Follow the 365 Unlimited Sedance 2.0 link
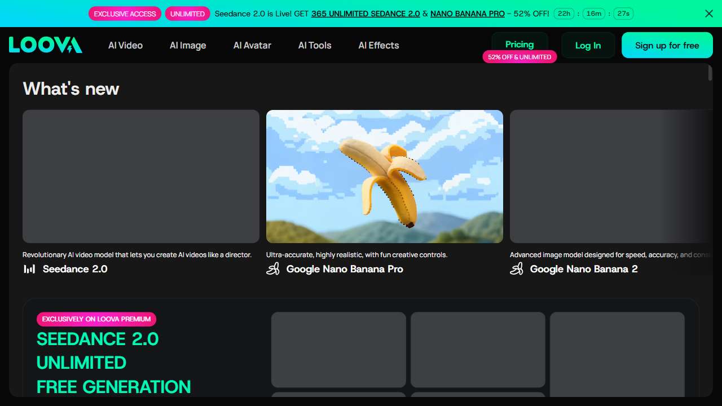Viewport: 722px width, 406px height. point(366,14)
